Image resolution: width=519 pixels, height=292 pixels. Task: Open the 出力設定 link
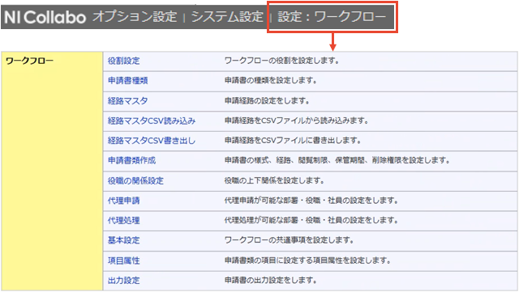point(124,281)
